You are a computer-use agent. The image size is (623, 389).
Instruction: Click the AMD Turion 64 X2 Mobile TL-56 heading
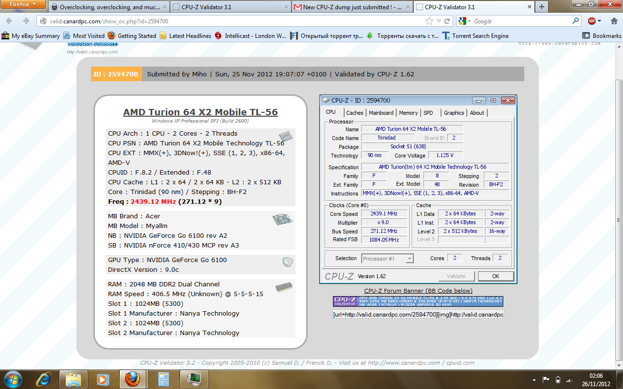click(x=201, y=112)
